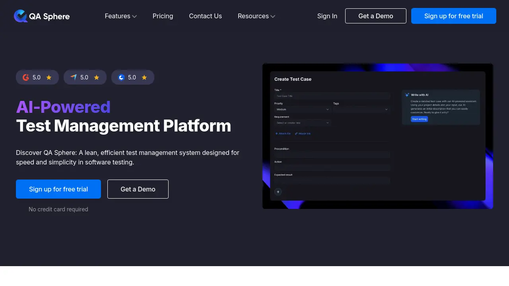Click Attach link in the test case preview

(x=303, y=133)
